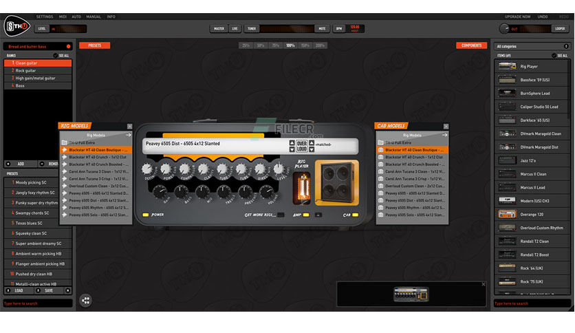
Task: Open the All categories dropdown
Action: 532,46
